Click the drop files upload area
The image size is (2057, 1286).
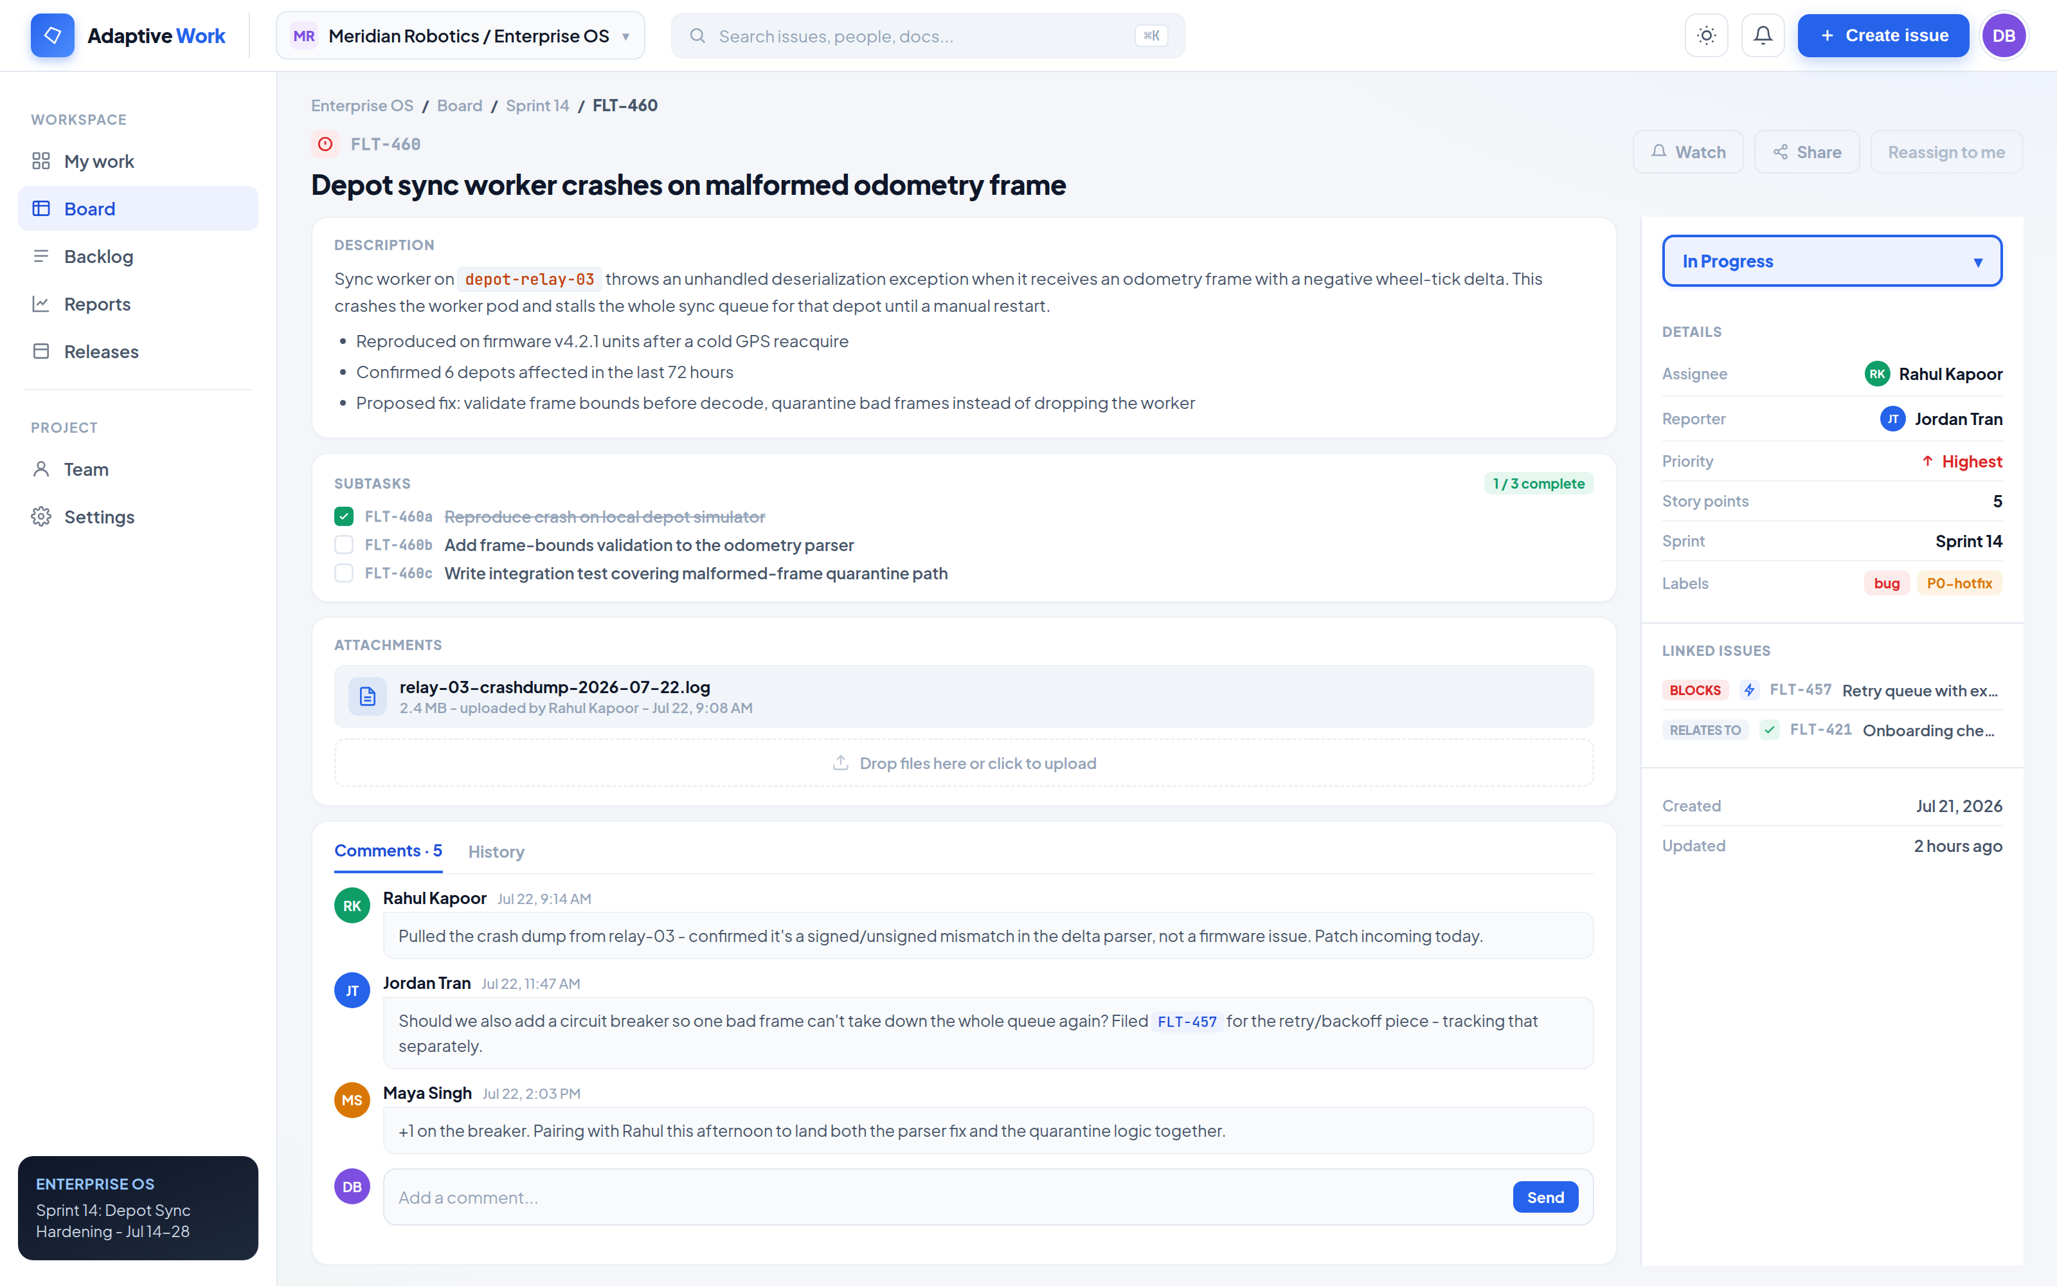click(x=964, y=763)
